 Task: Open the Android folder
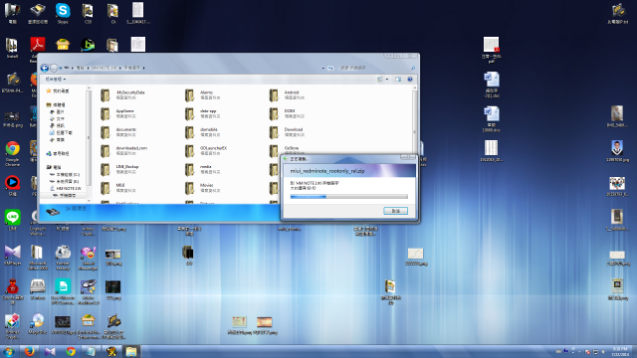tap(287, 95)
